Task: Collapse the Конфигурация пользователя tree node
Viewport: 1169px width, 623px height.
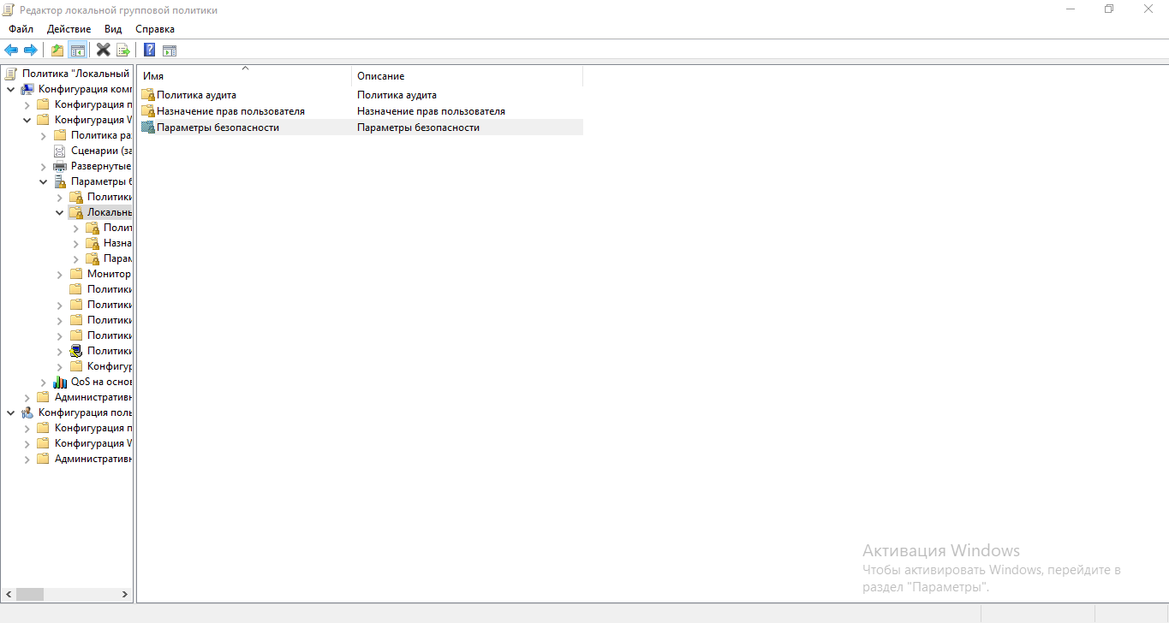Action: coord(10,412)
